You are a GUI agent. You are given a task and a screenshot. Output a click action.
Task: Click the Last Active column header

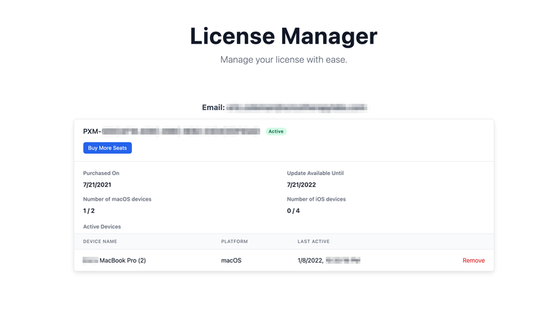pos(314,241)
